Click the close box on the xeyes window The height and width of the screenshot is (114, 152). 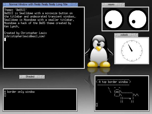click(103, 5)
